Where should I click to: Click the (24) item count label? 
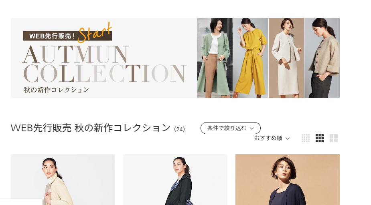pos(179,129)
